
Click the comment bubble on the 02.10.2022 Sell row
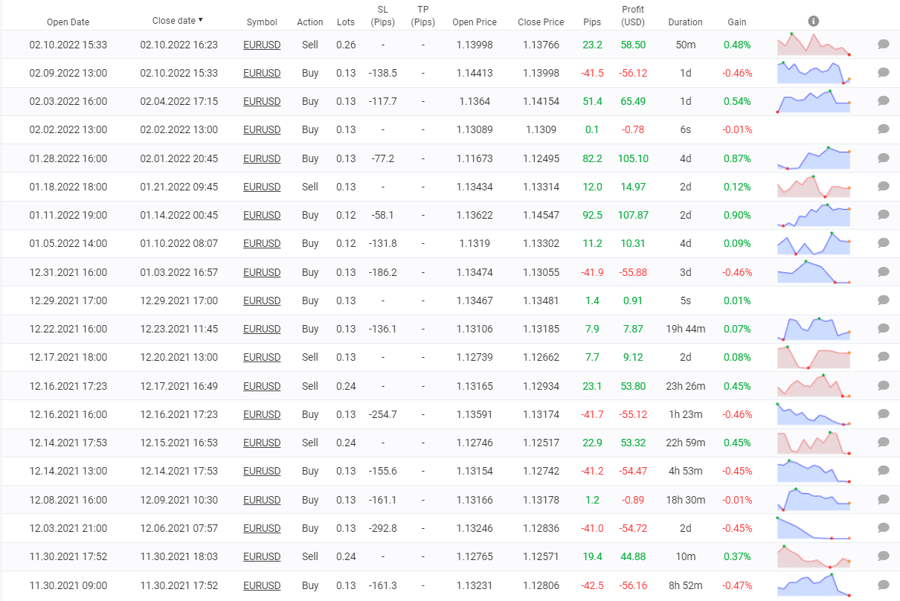tap(883, 45)
